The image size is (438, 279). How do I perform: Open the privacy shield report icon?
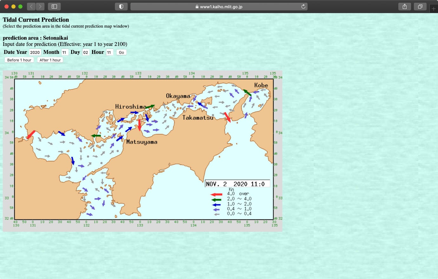click(121, 6)
